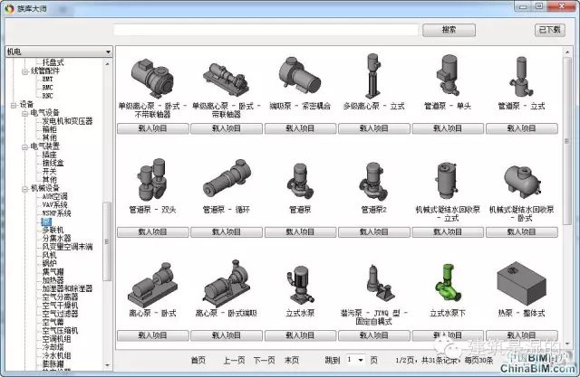Collapse the 机械设备 tree node
This screenshot has width=580, height=377.
pyautogui.click(x=26, y=188)
